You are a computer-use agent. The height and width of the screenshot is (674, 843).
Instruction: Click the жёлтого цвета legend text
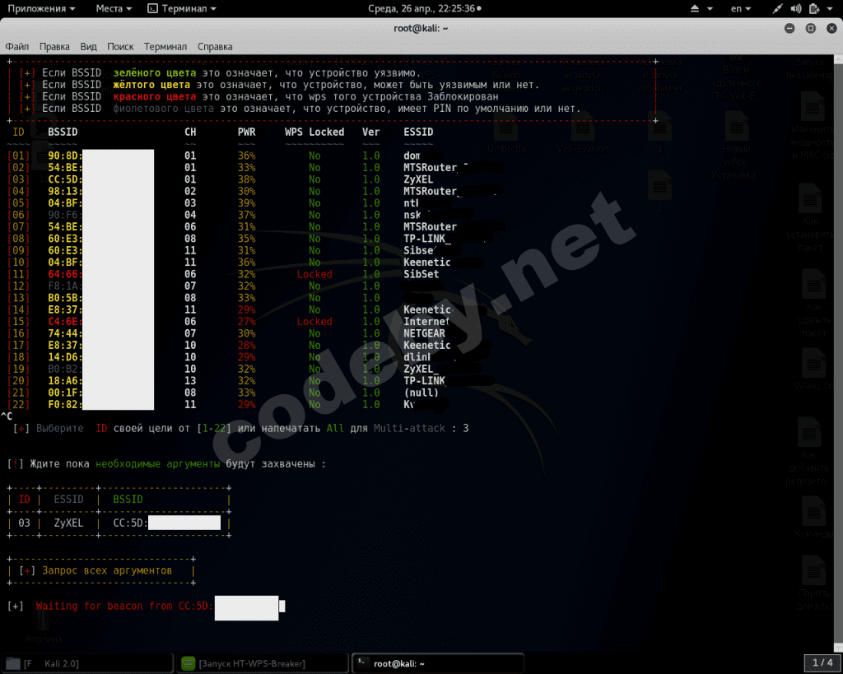(151, 85)
